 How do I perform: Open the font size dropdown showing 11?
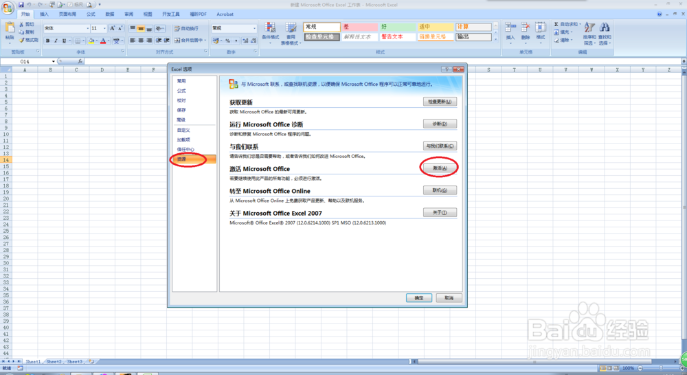pyautogui.click(x=104, y=28)
